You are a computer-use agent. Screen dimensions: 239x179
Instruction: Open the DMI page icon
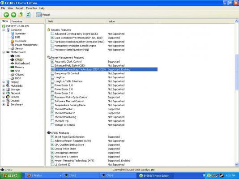(13, 37)
